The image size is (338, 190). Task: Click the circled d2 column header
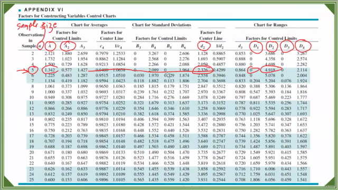[x=203, y=46]
